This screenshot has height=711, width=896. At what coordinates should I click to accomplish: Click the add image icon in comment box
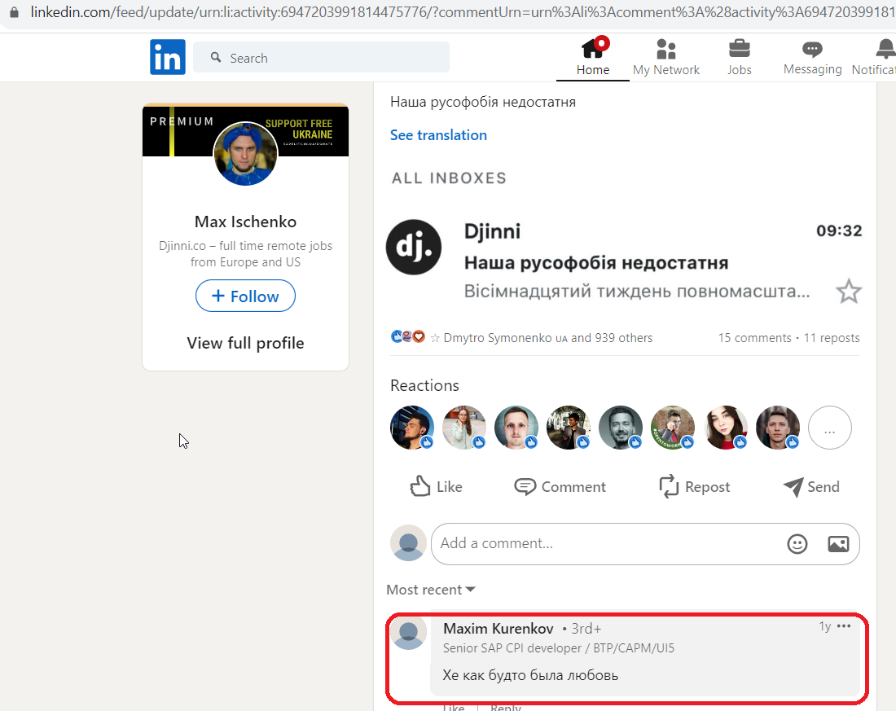click(x=838, y=543)
